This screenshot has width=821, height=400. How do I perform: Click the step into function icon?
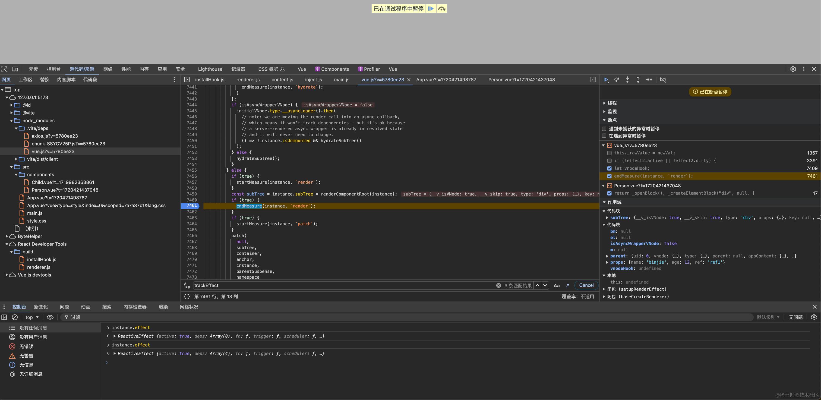[x=627, y=80]
